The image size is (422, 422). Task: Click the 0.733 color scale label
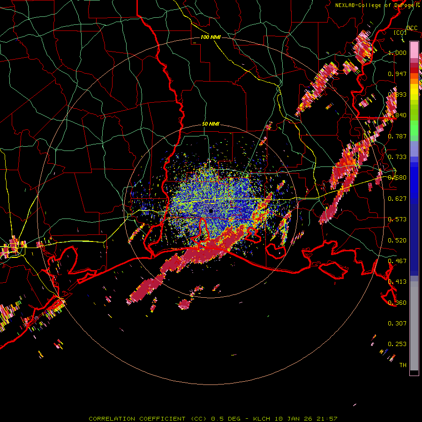pos(397,157)
